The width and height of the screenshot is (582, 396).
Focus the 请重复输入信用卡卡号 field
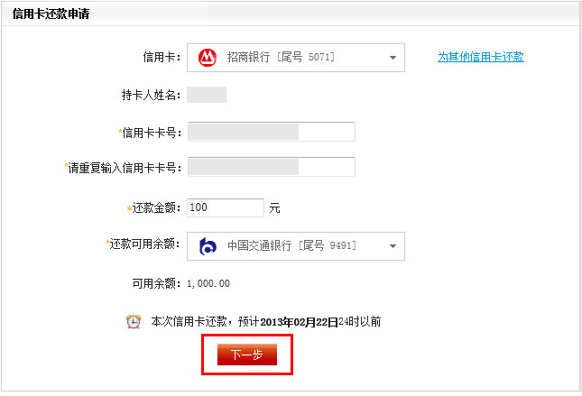pos(272,167)
